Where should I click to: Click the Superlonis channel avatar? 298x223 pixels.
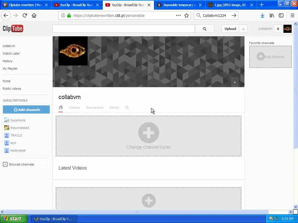point(7,120)
